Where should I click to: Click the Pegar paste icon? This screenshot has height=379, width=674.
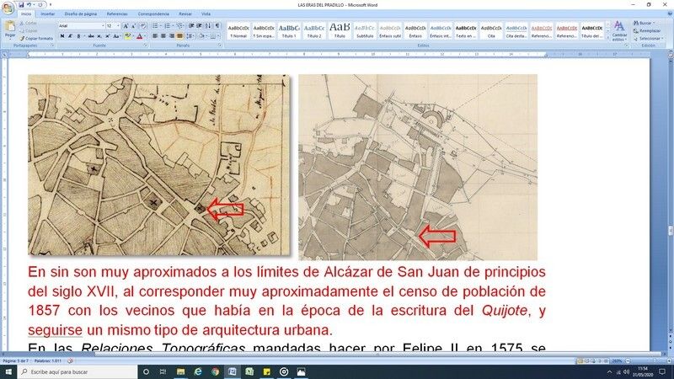point(10,30)
